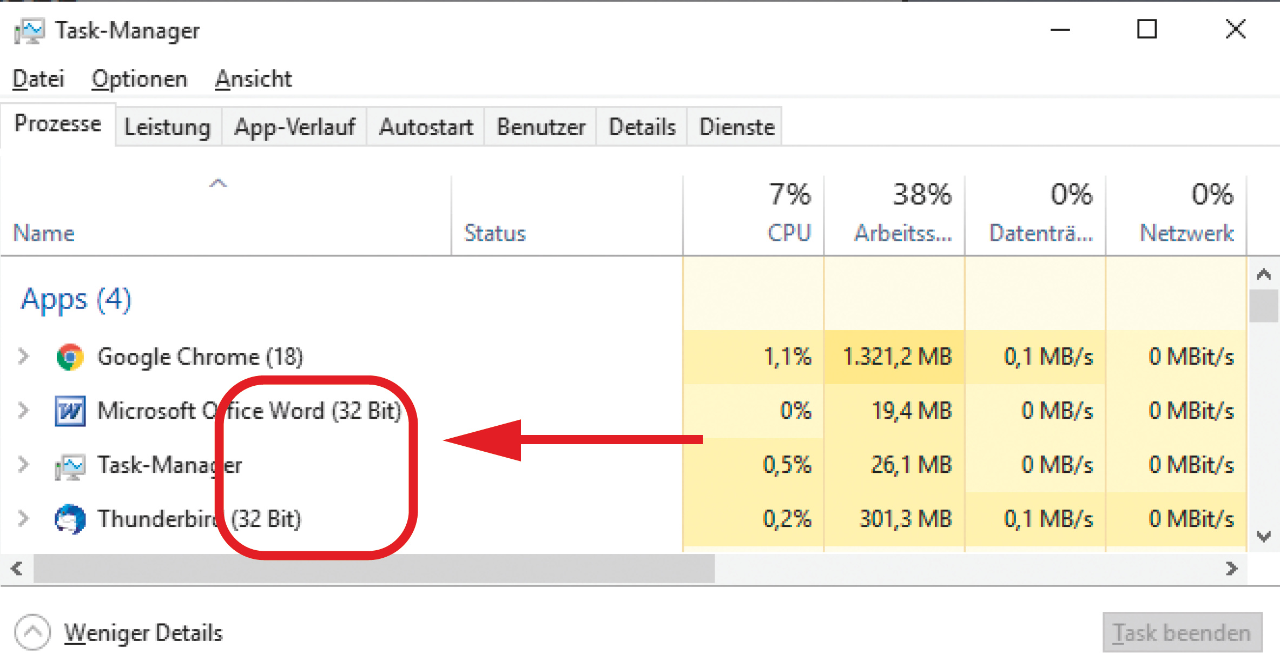1280x653 pixels.
Task: Open the Dienste tab
Action: 736,128
